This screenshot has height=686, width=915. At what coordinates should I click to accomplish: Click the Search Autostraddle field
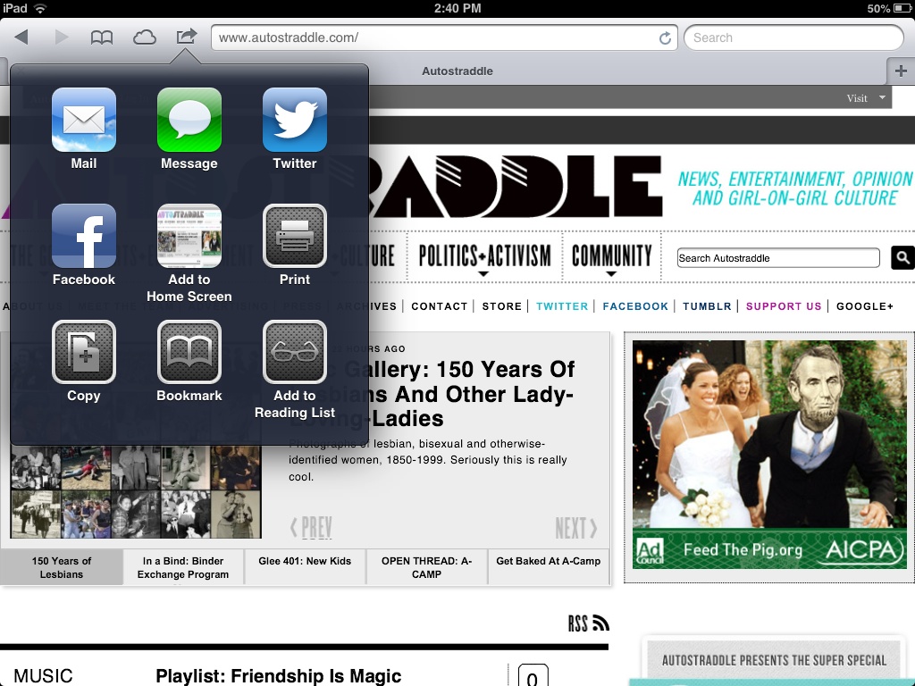click(x=777, y=258)
